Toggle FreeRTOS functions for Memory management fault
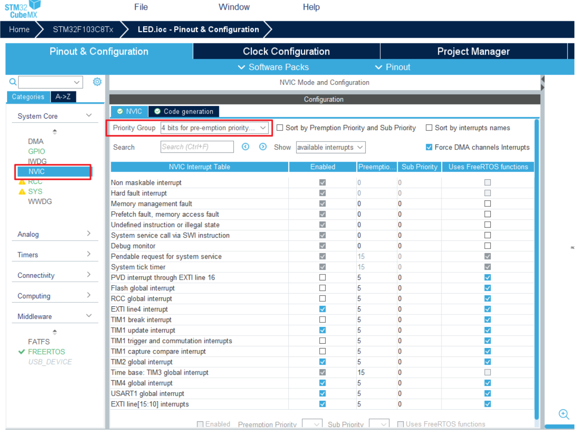581x434 pixels. point(488,204)
